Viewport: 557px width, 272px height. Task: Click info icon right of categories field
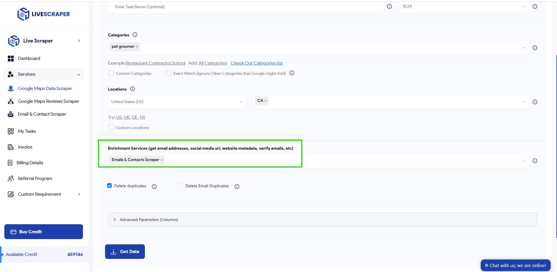pos(535,48)
